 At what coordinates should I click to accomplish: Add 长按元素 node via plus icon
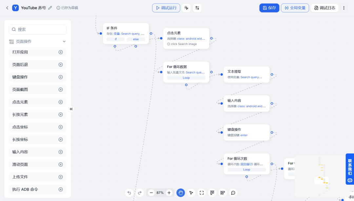(61, 115)
